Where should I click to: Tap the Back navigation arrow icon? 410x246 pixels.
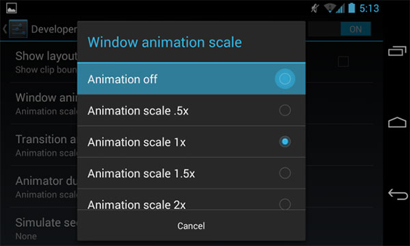398,194
